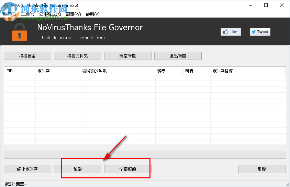Screen dimensions: 290x187
Task: Click the 匯出清單 button
Action: tap(178, 56)
